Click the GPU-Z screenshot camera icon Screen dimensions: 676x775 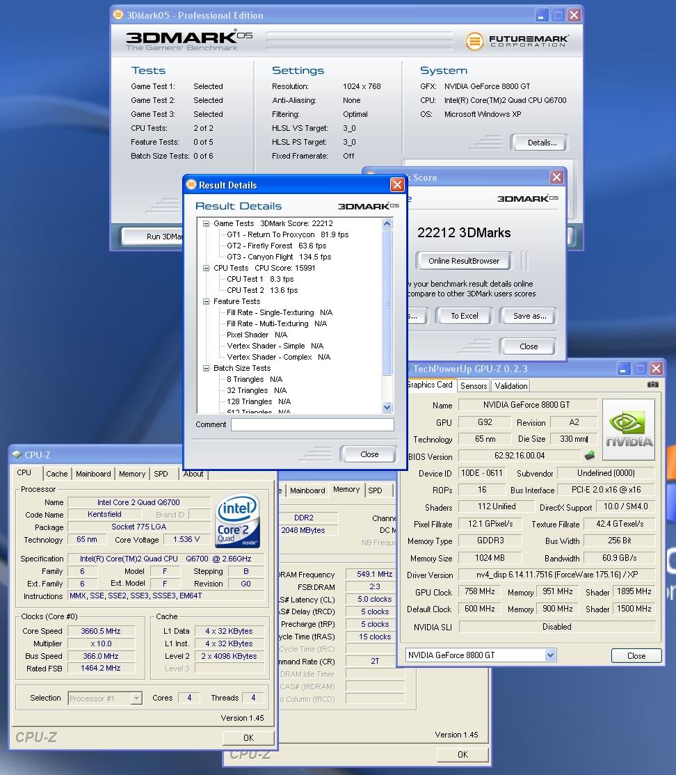[x=653, y=385]
